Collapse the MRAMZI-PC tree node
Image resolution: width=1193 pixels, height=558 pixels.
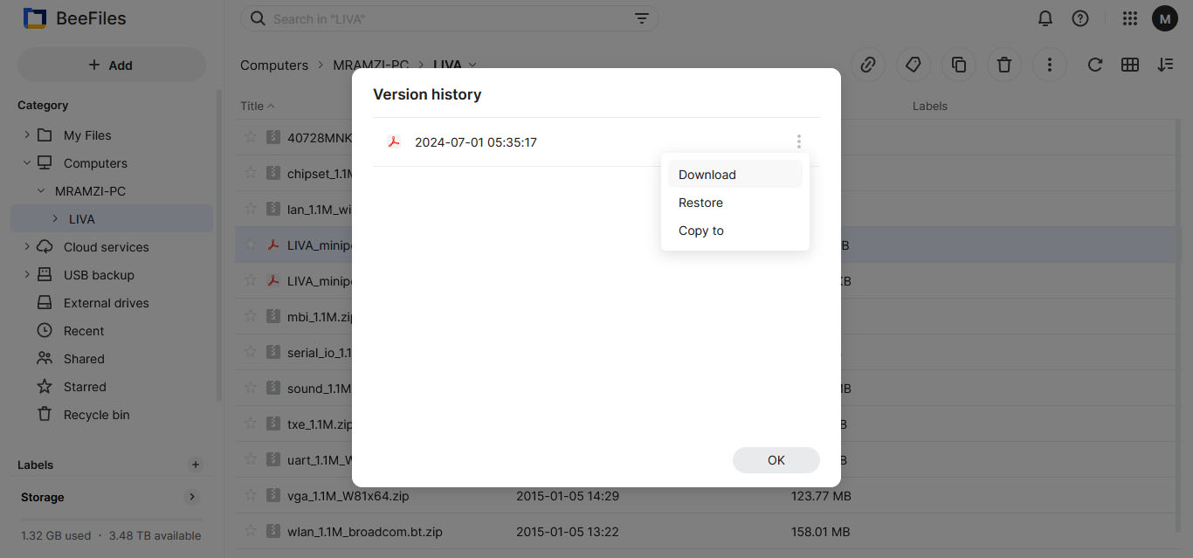pos(41,190)
